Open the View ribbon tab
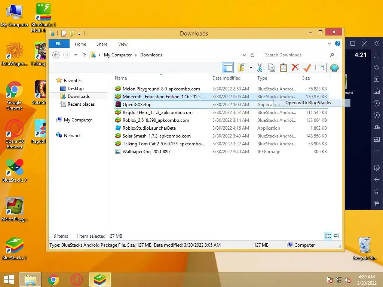Viewport: 383px width, 287px height. pyautogui.click(x=123, y=44)
